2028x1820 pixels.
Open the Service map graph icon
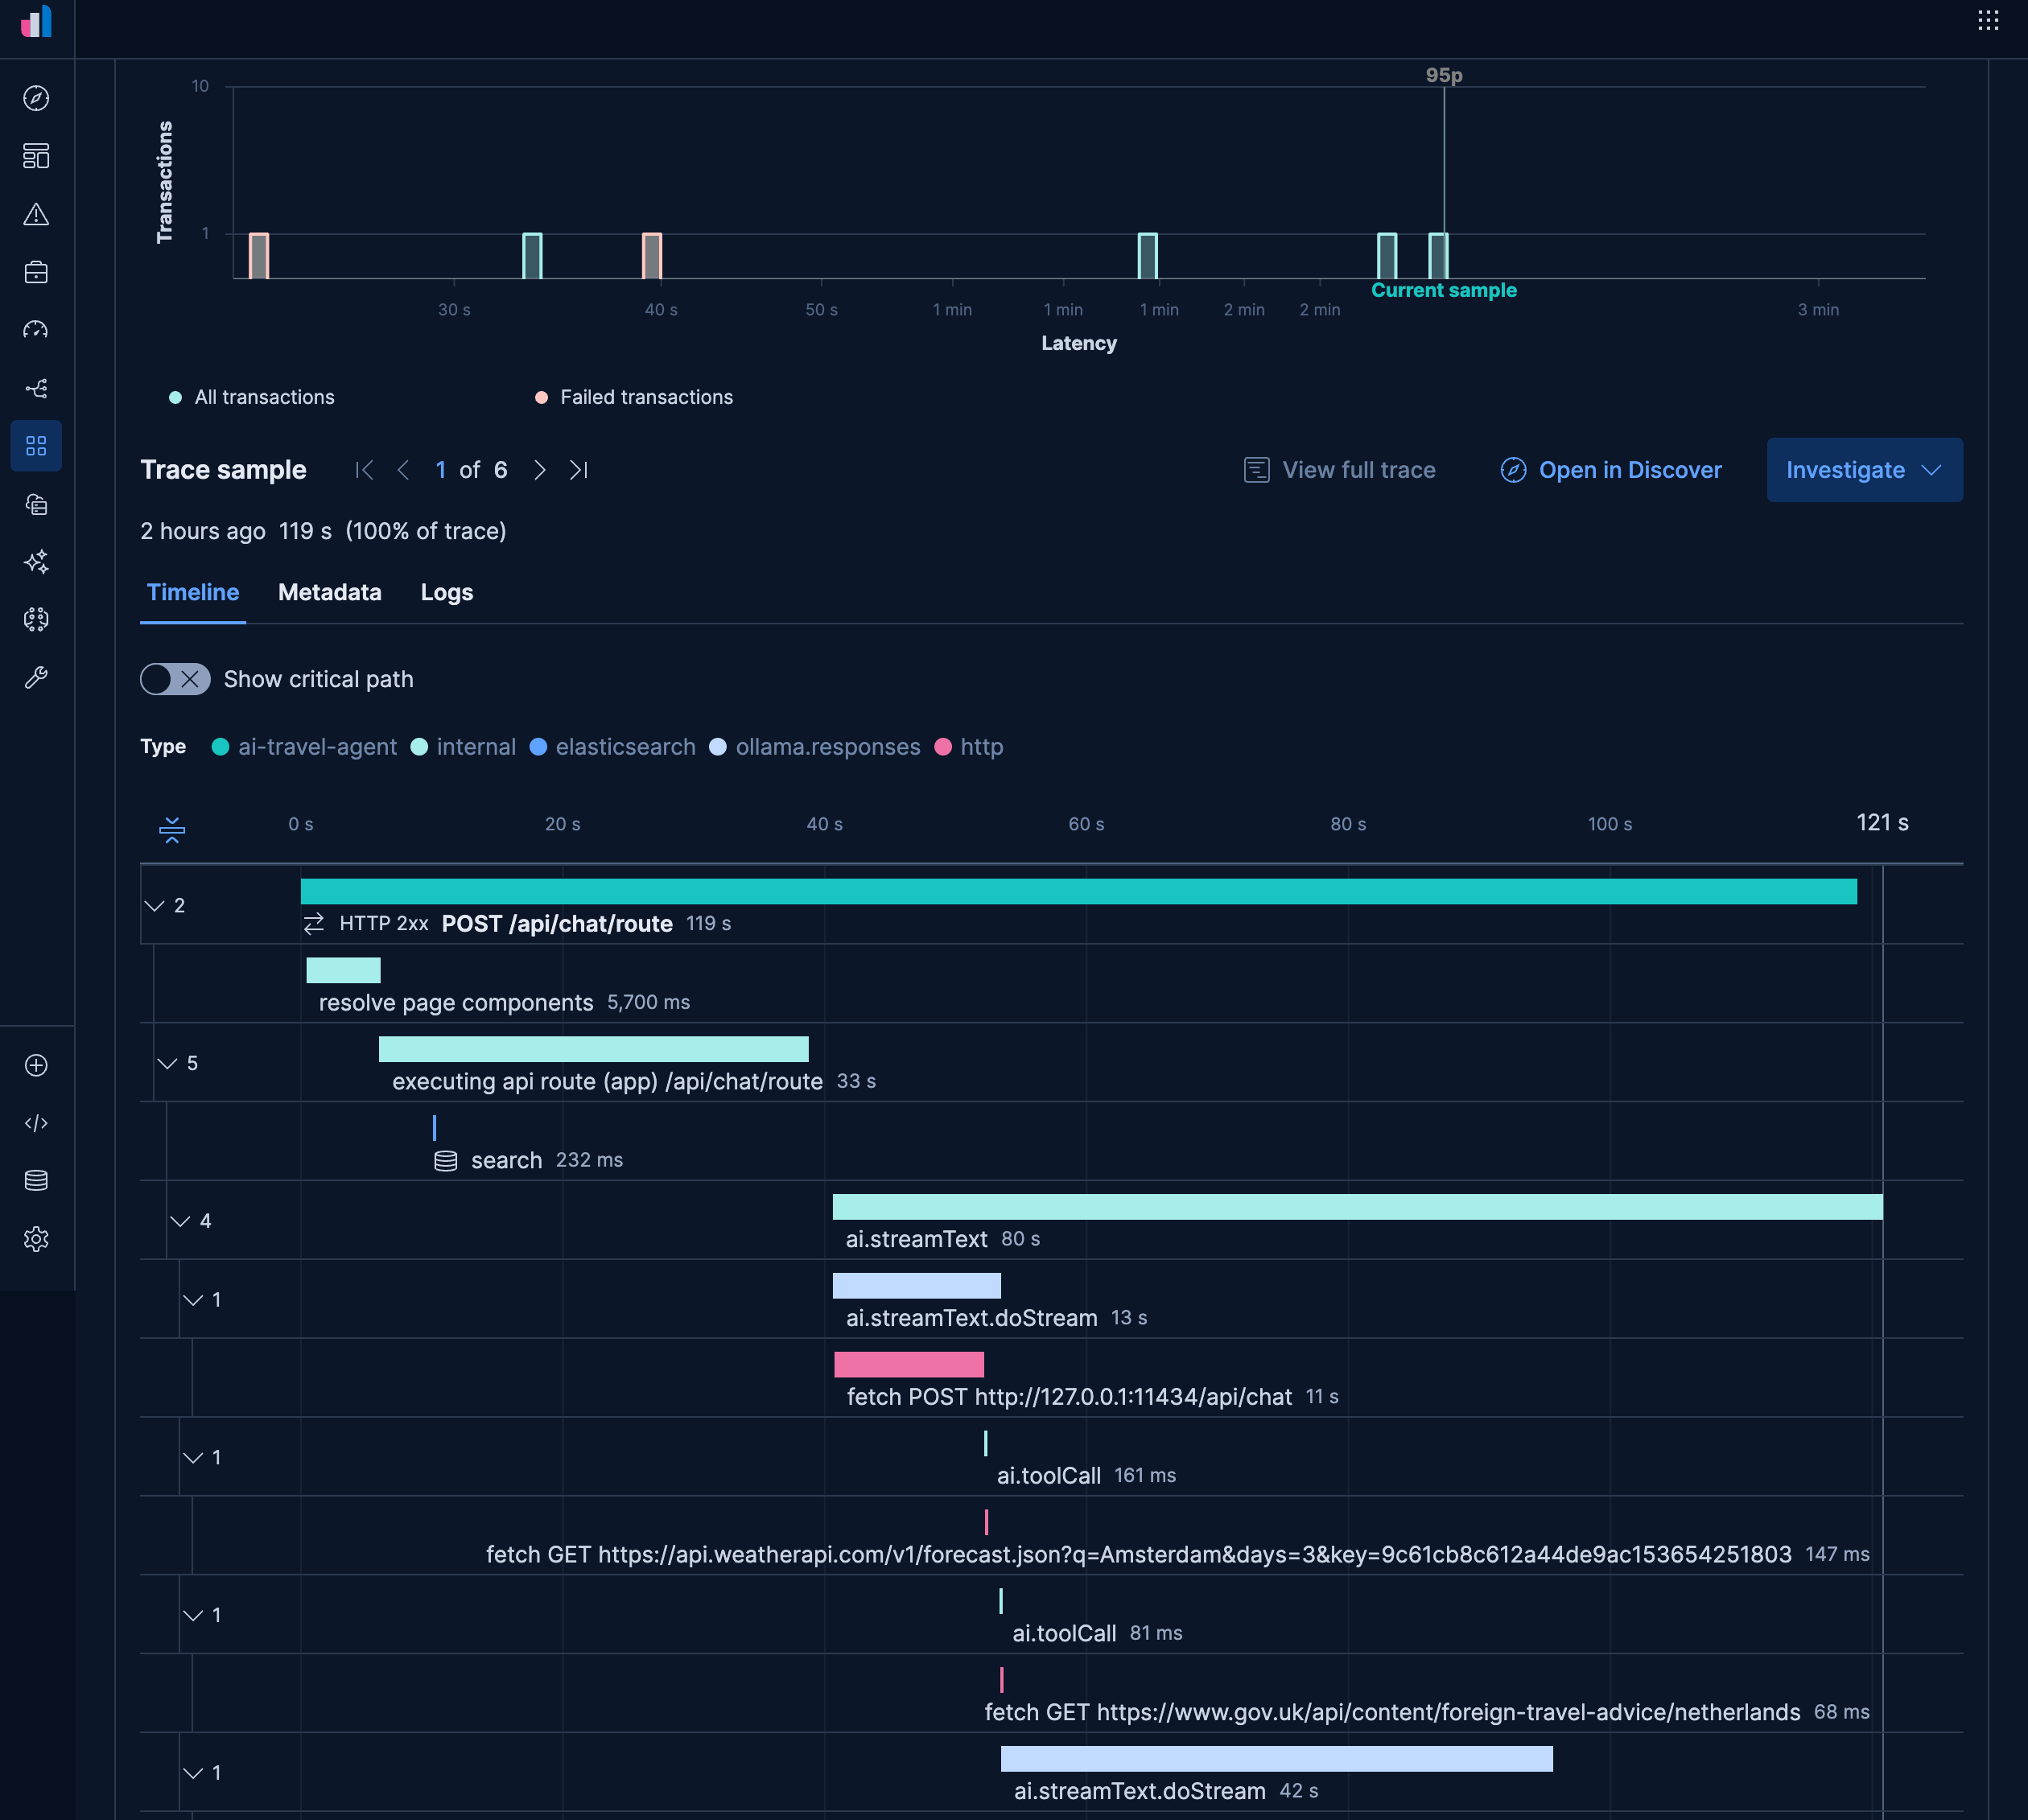[36, 388]
